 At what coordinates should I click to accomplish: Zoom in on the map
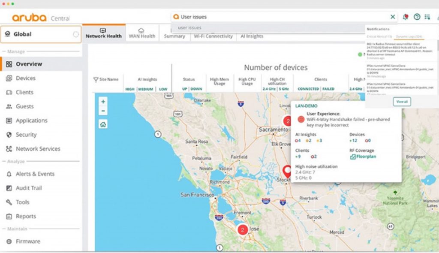coord(103,102)
